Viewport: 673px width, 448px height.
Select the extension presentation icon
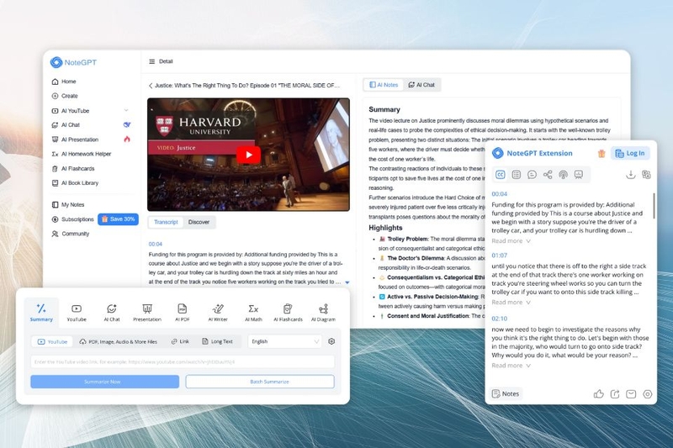coord(579,175)
